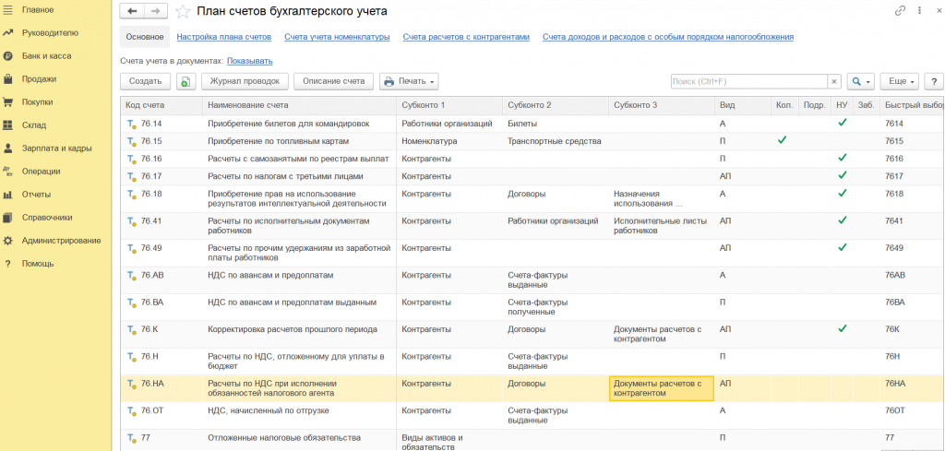The height and width of the screenshot is (451, 945).
Task: Toggle НУ checkmark for account 76.41
Action: tap(842, 220)
